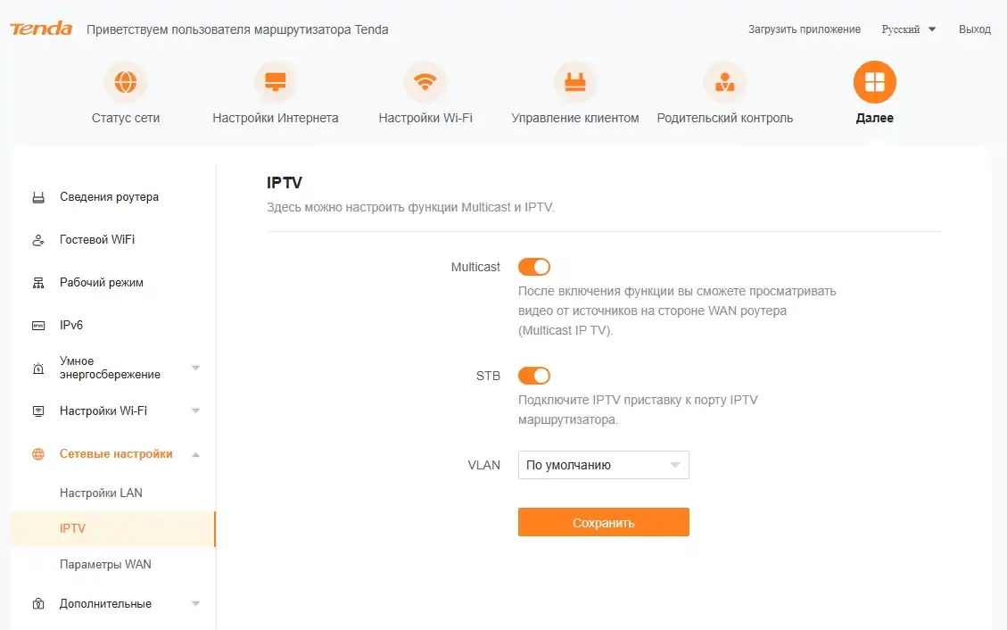Switch to Параметры WAN settings
This screenshot has height=630, width=1007.
coord(105,564)
